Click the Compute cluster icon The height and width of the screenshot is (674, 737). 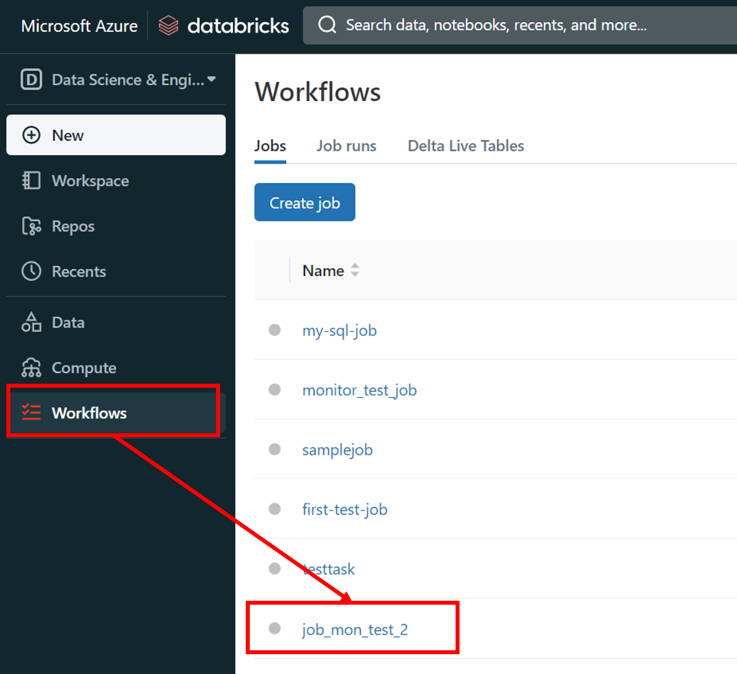click(x=31, y=367)
